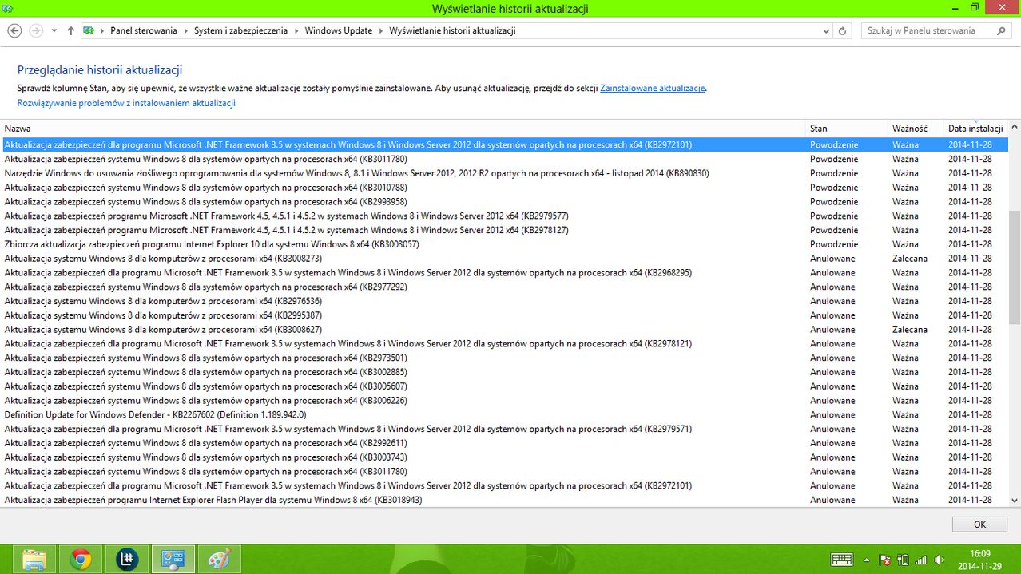Screen dimensions: 1021x574
Task: Expand chevron after System i zabezpieczenia breadcrumb
Action: click(298, 30)
